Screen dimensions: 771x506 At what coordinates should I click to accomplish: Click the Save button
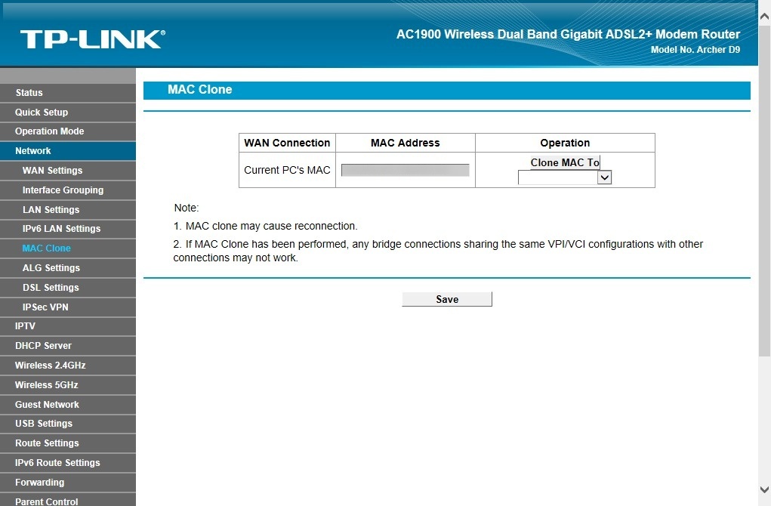tap(446, 298)
